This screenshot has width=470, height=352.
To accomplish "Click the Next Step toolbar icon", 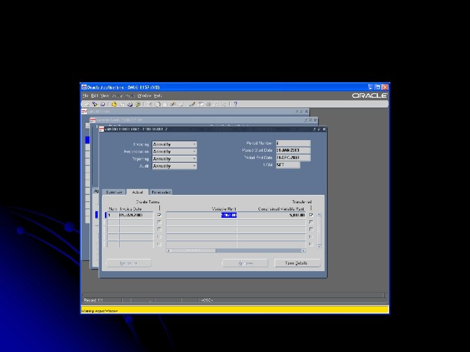I will point(122,104).
